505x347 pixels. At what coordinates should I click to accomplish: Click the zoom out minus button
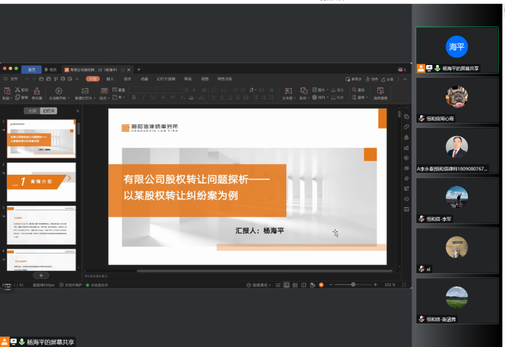point(331,284)
